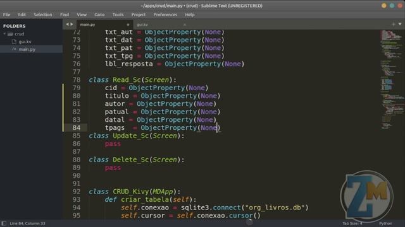Image resolution: width=405 pixels, height=227 pixels.
Task: Click the gui.kv file icon
Action: (14, 42)
